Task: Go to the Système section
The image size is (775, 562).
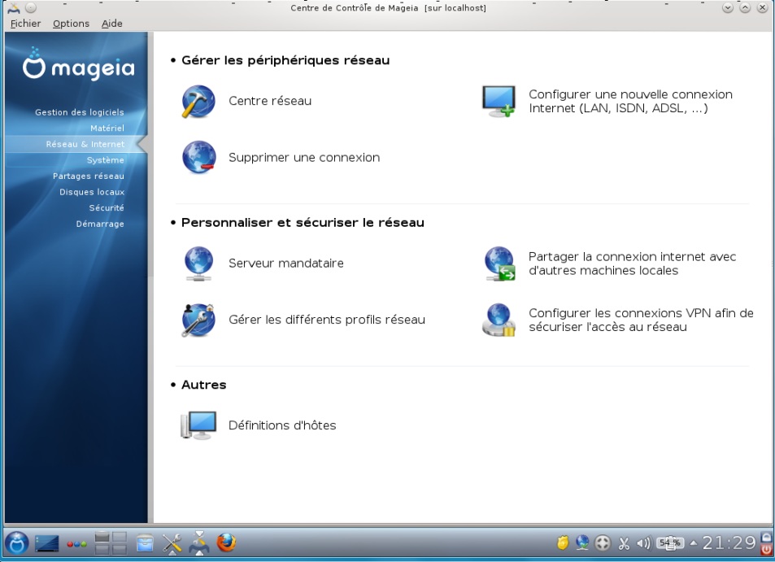Action: point(105,160)
